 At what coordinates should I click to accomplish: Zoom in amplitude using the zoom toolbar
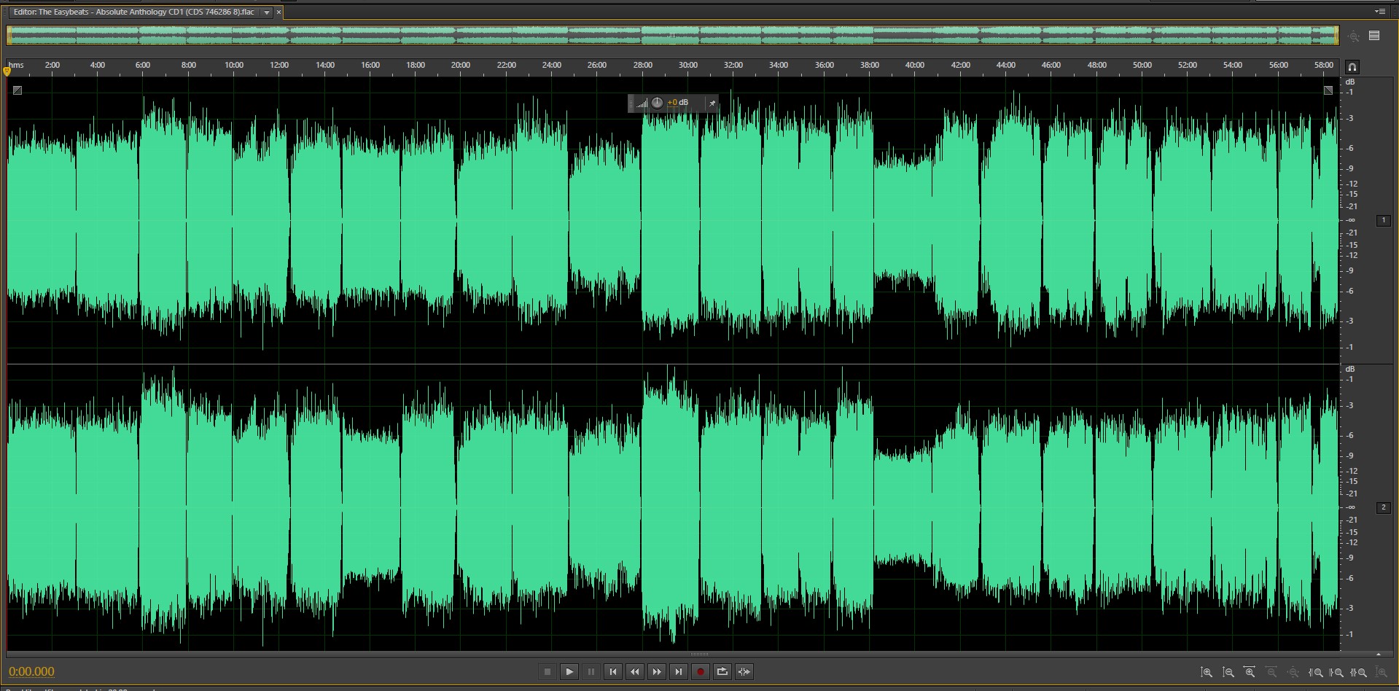tap(1206, 672)
